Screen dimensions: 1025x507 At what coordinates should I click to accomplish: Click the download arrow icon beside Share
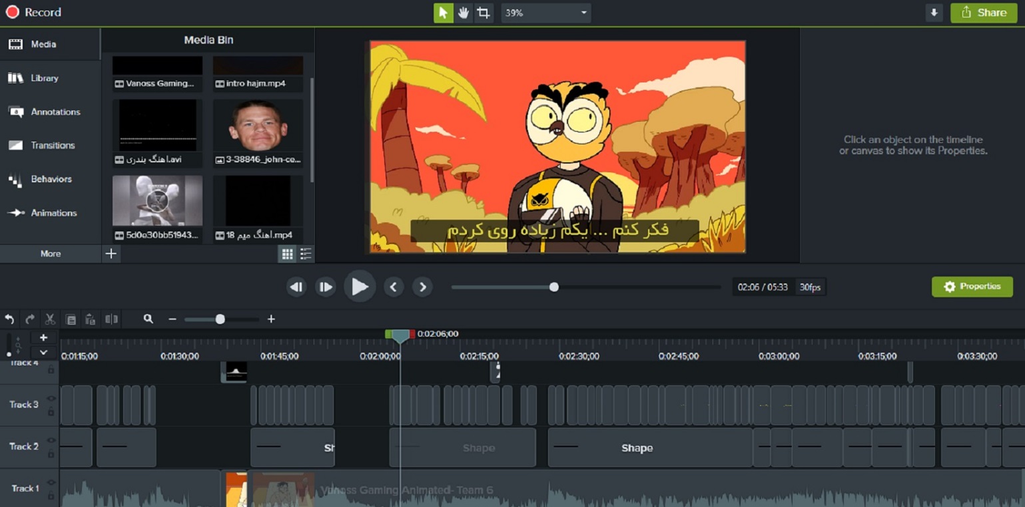934,13
